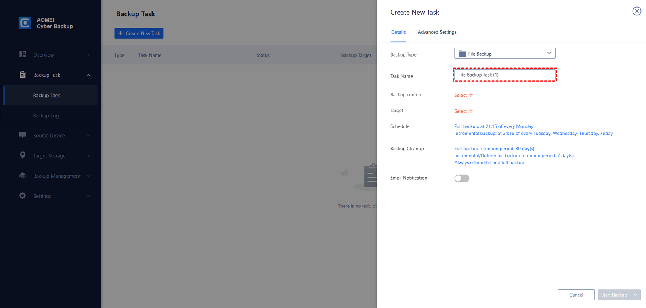Click the Create New Task button
The image size is (646, 308).
(x=139, y=34)
